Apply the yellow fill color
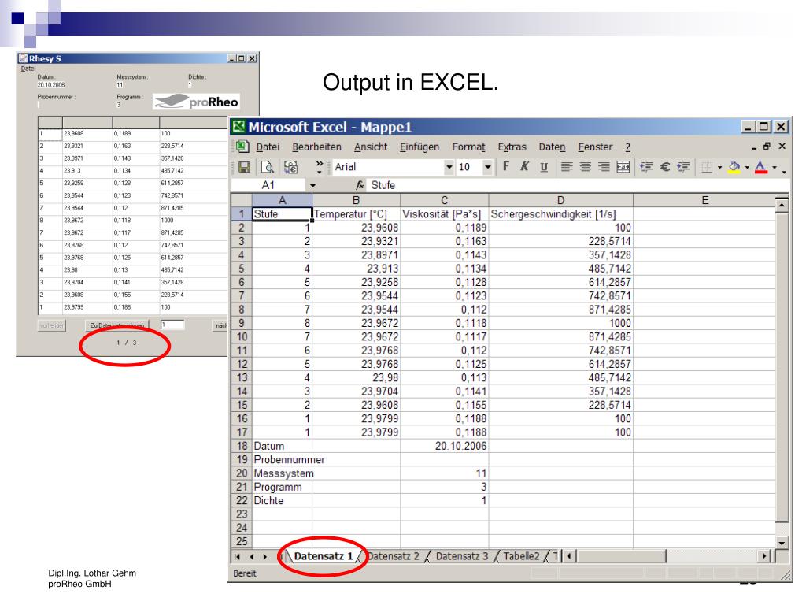Viewport: 806px width, 605px height. pyautogui.click(x=734, y=167)
